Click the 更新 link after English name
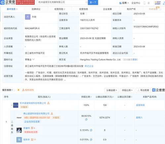The width and height of the screenshot is (165, 144). (x=135, y=60)
